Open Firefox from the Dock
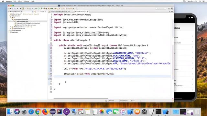 (x=45, y=112)
